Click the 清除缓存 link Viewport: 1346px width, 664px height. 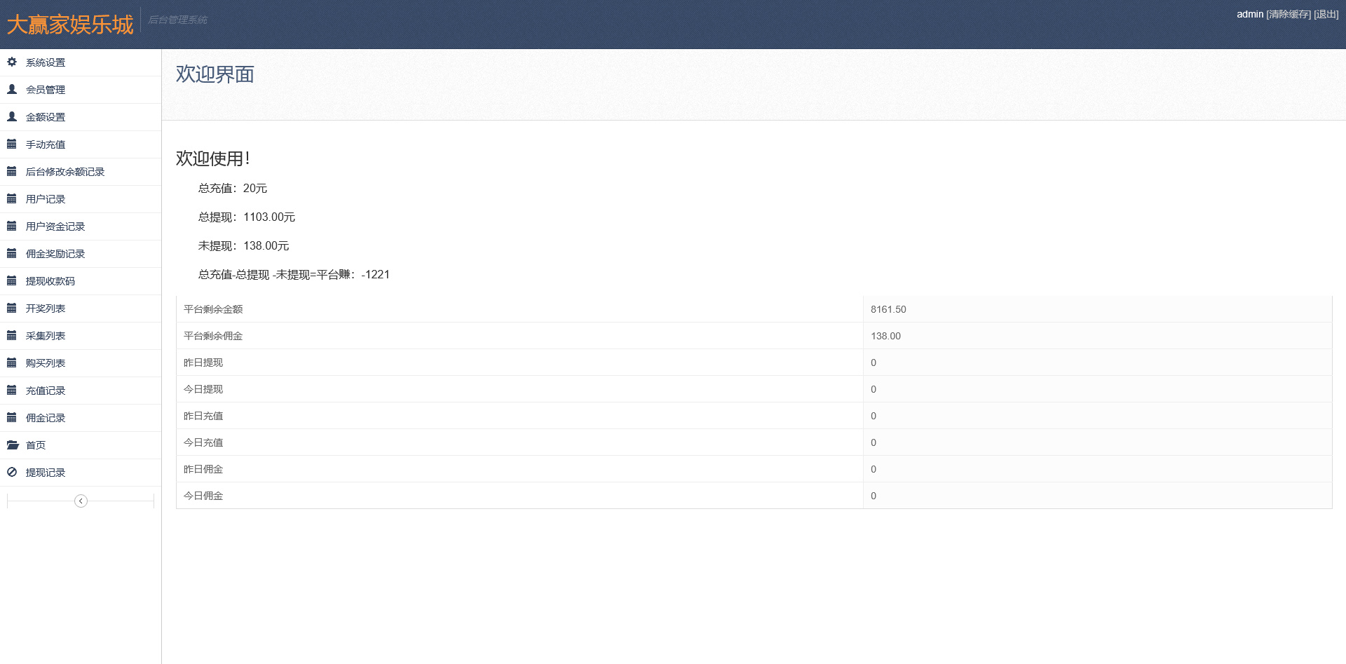point(1289,14)
